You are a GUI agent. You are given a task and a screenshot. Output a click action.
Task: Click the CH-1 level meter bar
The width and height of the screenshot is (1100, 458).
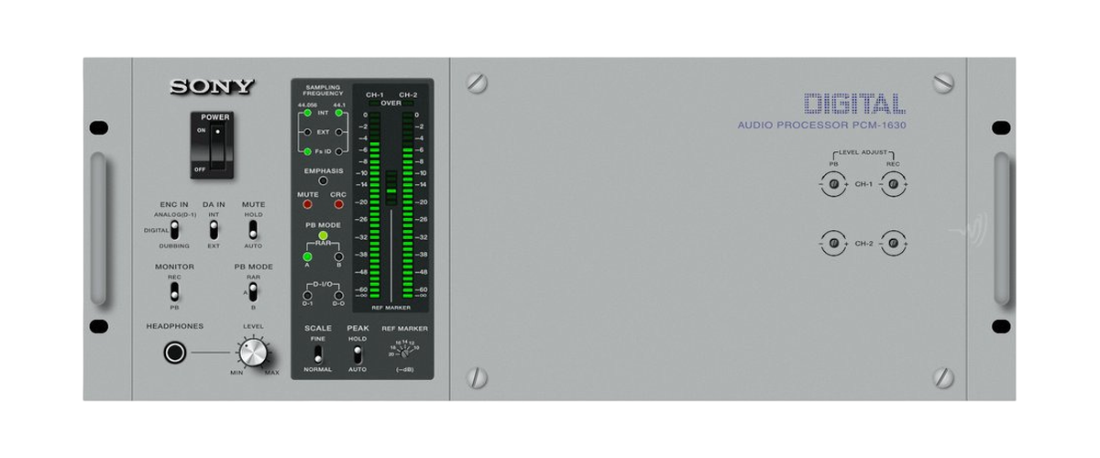click(x=375, y=206)
